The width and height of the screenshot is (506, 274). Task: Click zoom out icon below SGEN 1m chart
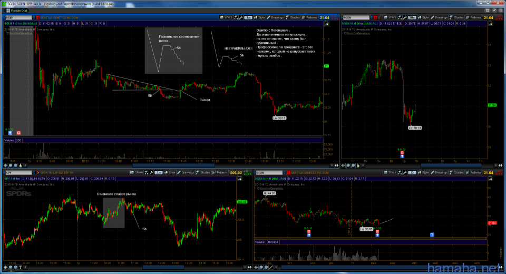point(15,165)
